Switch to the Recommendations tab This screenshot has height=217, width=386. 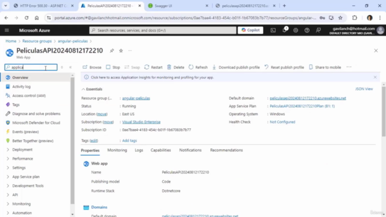(x=227, y=150)
